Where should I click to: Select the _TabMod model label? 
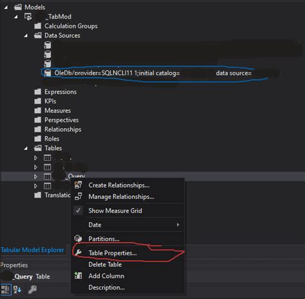(59, 17)
